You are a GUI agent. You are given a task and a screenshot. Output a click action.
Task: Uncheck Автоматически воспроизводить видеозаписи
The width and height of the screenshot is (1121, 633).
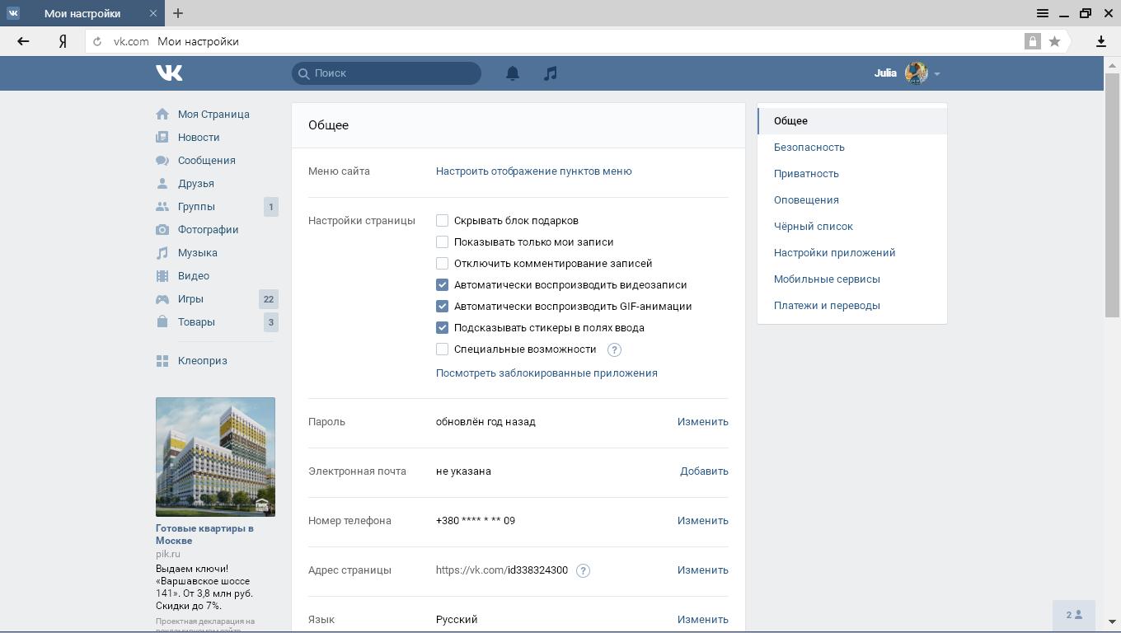click(442, 285)
